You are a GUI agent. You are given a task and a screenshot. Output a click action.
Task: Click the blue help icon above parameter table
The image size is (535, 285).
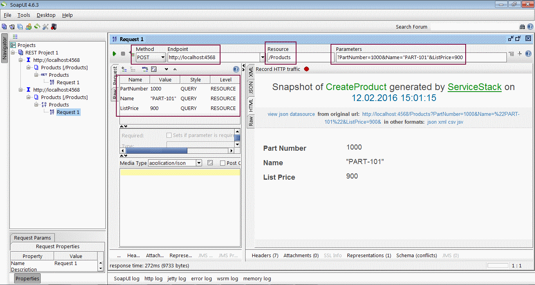(x=236, y=69)
